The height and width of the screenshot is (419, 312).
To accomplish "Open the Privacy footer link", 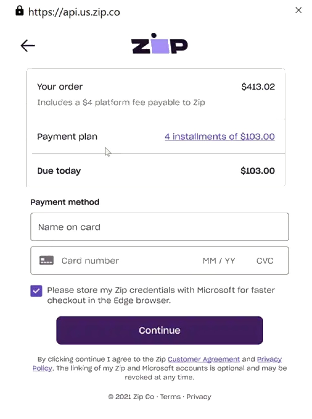I will click(199, 397).
